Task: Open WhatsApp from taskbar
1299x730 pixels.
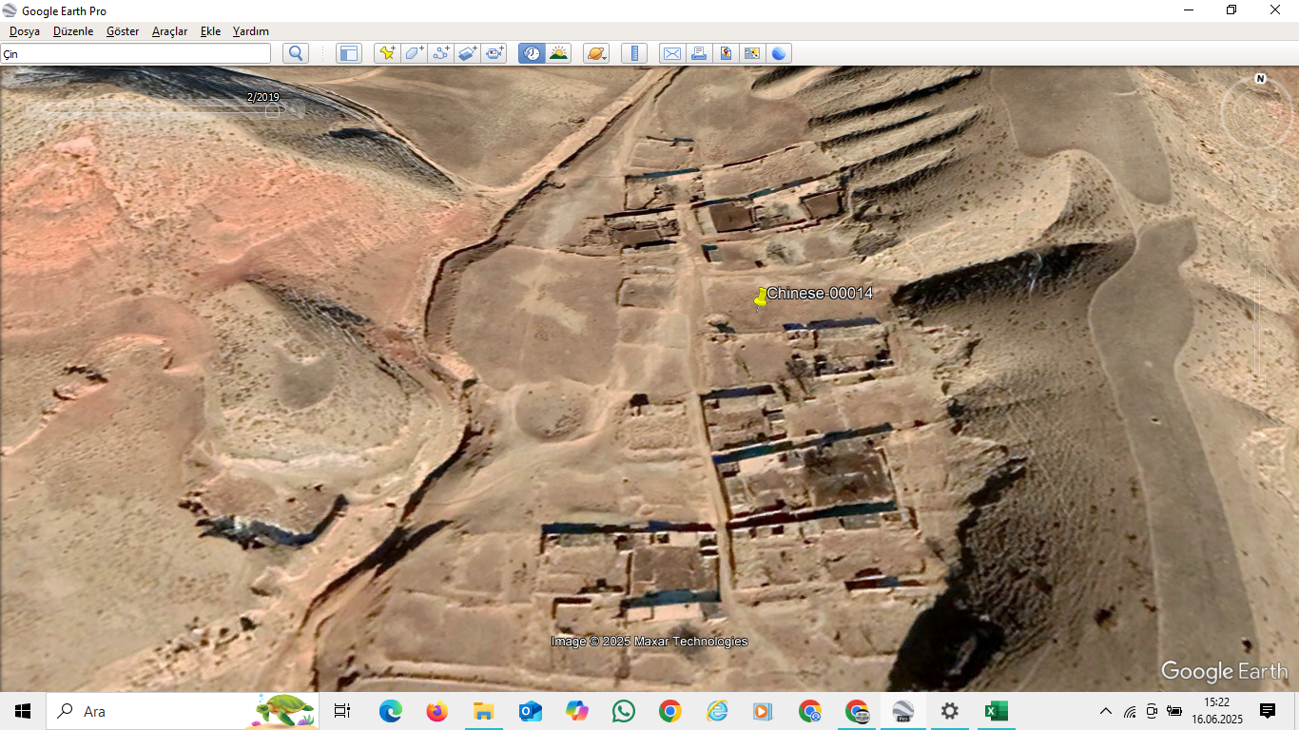Action: pos(623,711)
